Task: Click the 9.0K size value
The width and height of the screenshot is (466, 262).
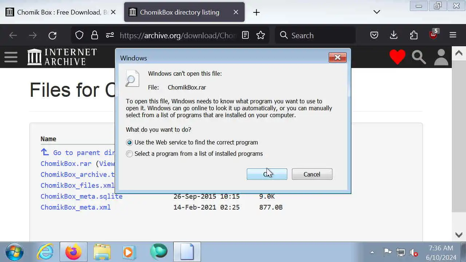Action: point(267,196)
